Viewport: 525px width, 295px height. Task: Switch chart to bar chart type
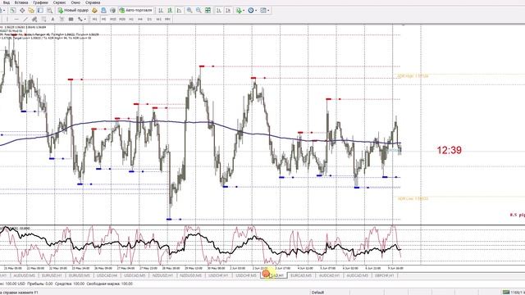pyautogui.click(x=161, y=11)
